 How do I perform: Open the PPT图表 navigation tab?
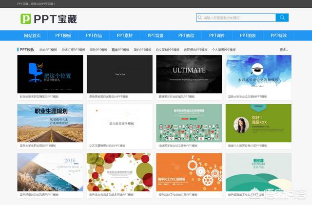click(x=248, y=36)
